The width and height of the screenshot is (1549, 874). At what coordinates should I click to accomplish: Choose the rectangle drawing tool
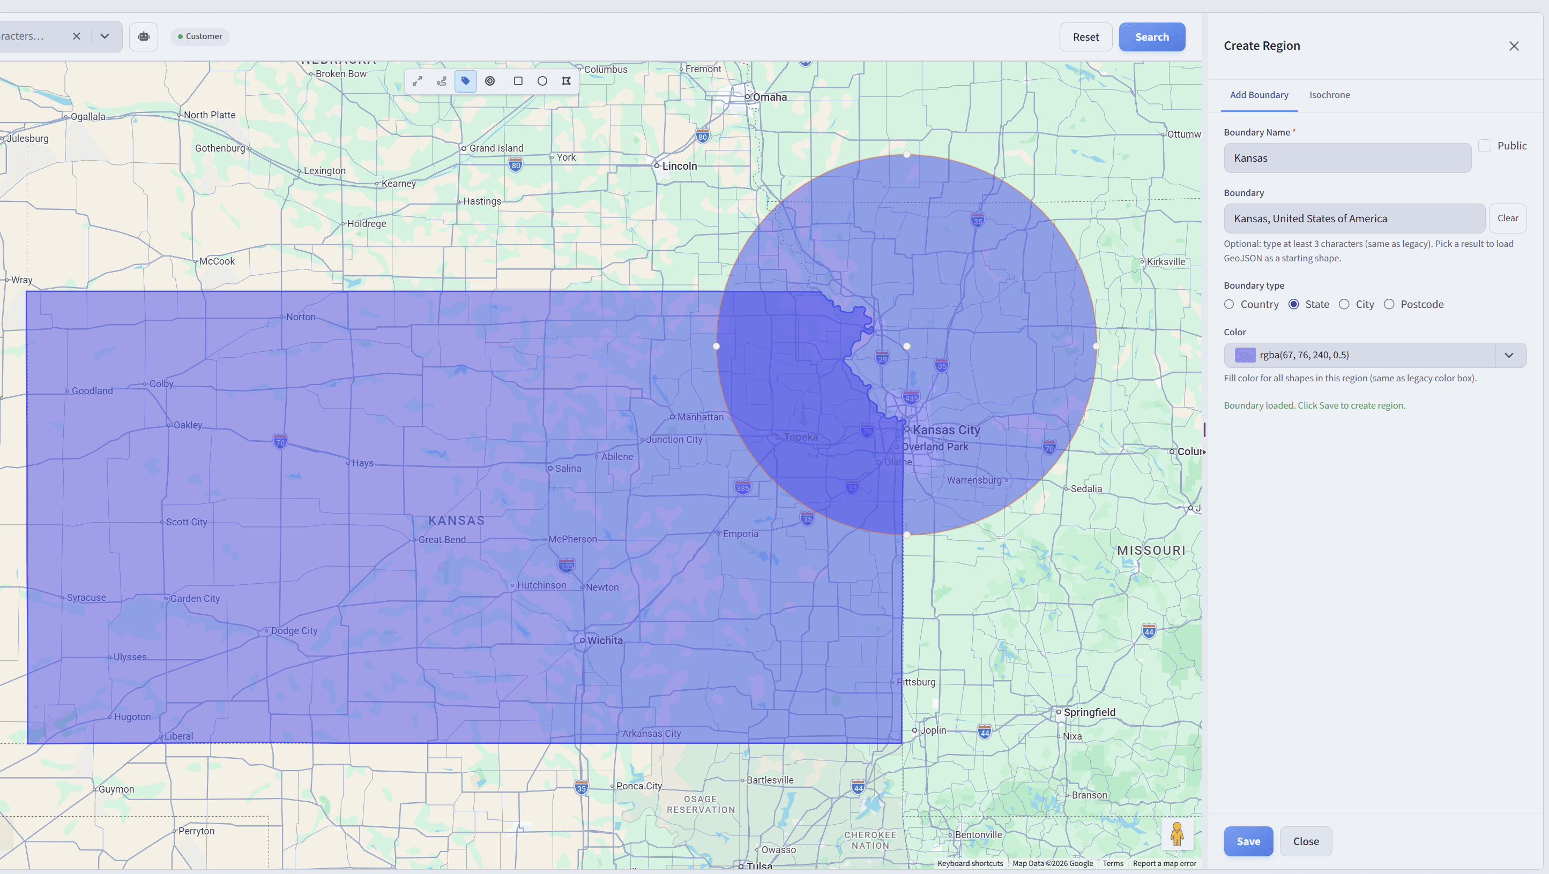point(518,81)
